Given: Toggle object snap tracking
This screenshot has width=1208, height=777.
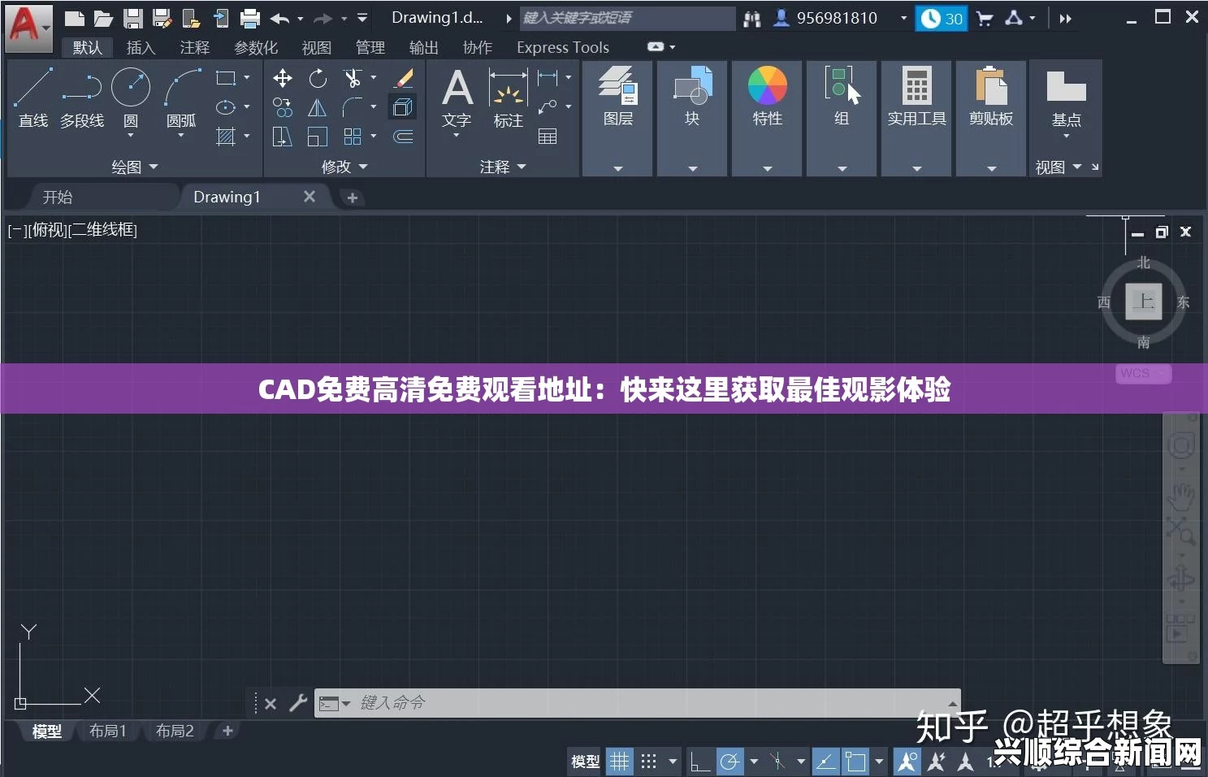Looking at the screenshot, I should [x=825, y=762].
